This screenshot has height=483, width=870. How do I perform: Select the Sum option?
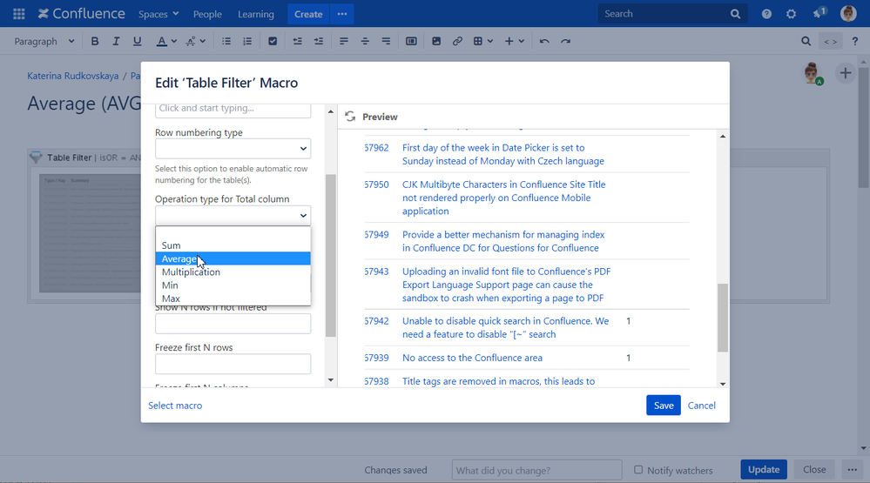[x=233, y=245]
